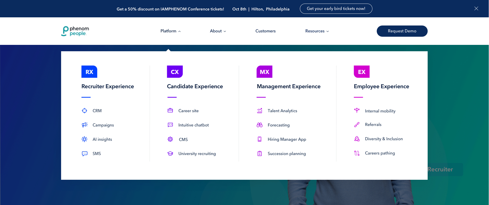Click the Hilton, Philadelphia location text
The width and height of the screenshot is (489, 205).
(x=270, y=9)
